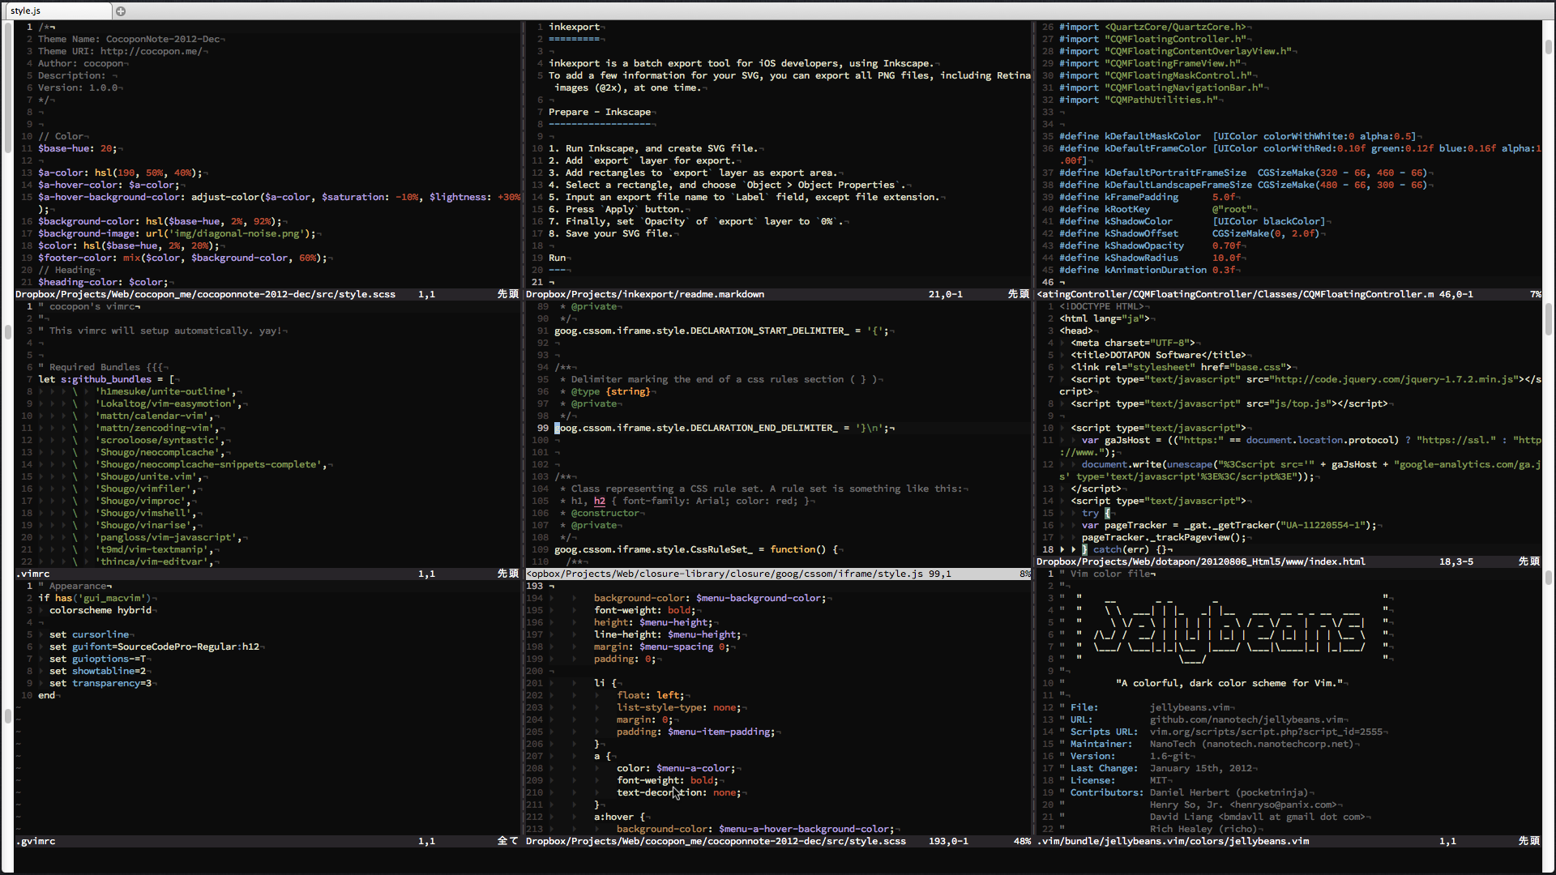The width and height of the screenshot is (1556, 875).
Task: Click the '" Vim color file' comment line
Action: click(x=1105, y=574)
